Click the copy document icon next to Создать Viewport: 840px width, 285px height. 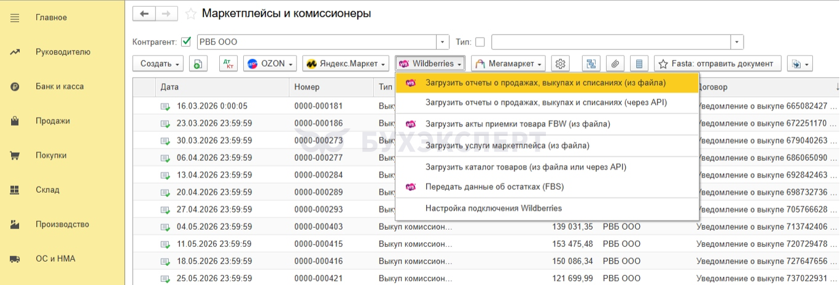pos(198,63)
